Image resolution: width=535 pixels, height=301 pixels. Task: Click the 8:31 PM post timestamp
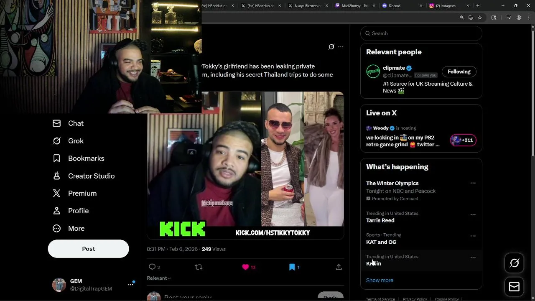click(172, 249)
